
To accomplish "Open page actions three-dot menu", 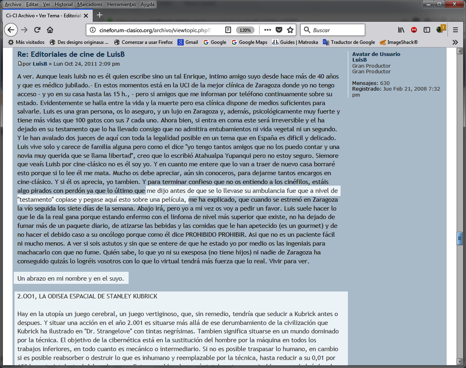I will click(268, 30).
